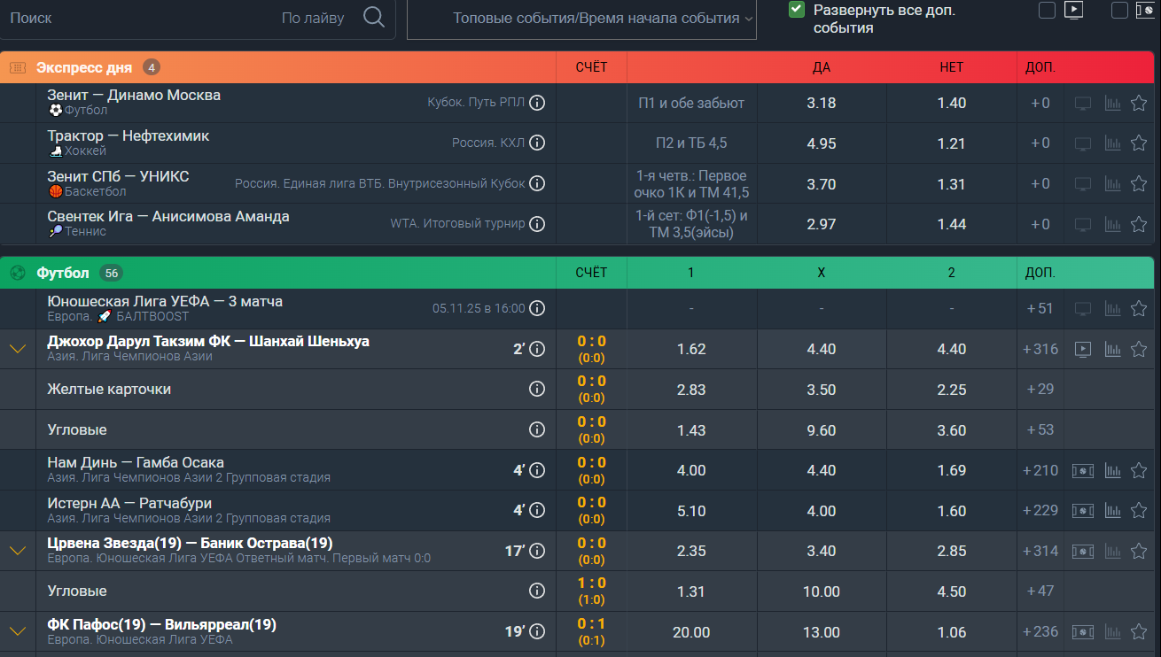The width and height of the screenshot is (1161, 657).
Task: Open video stream for Джохор Дарул Такзим match
Action: click(x=1082, y=350)
